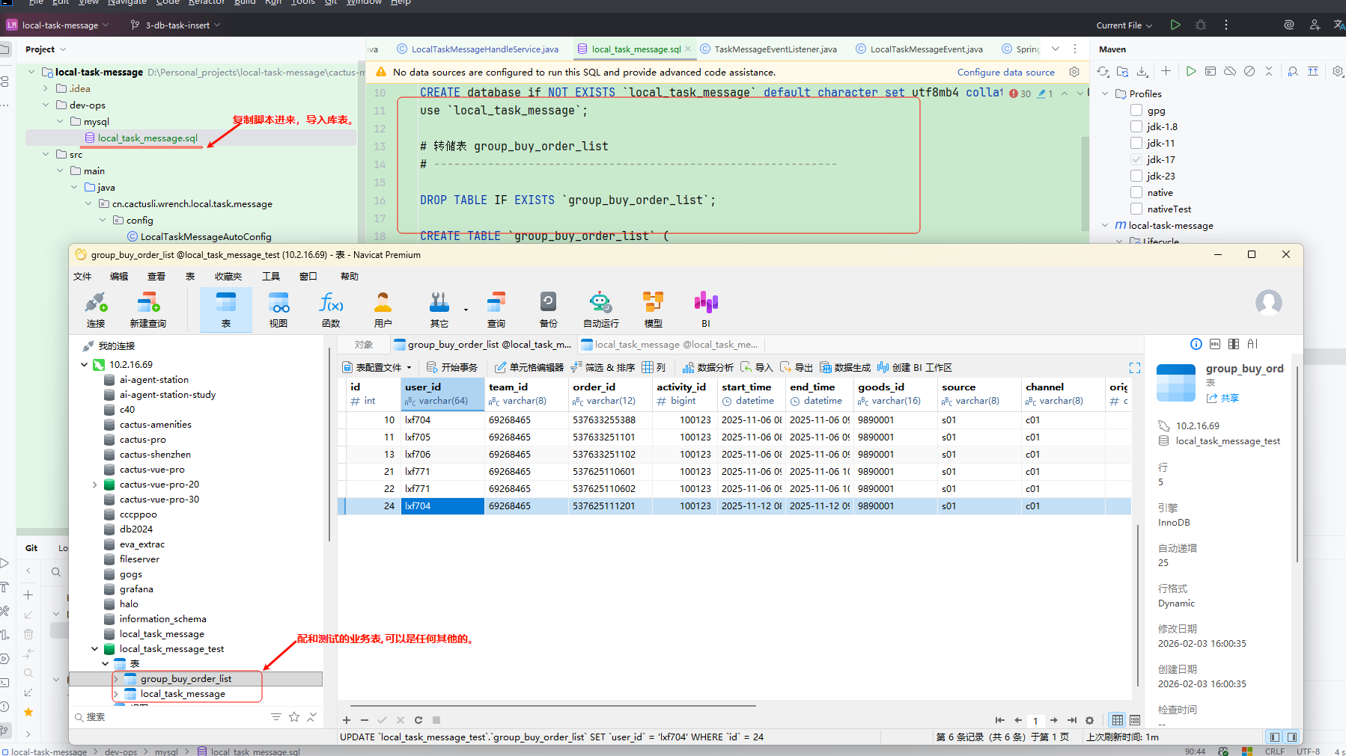Open the 收藏夹 menu in Navicat
The image size is (1346, 756).
click(x=228, y=276)
